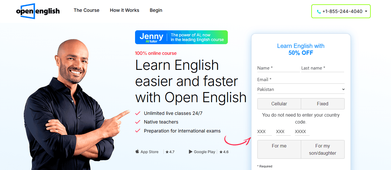Image resolution: width=391 pixels, height=170 pixels.
Task: Click the Apple App Store icon
Action: [x=137, y=151]
